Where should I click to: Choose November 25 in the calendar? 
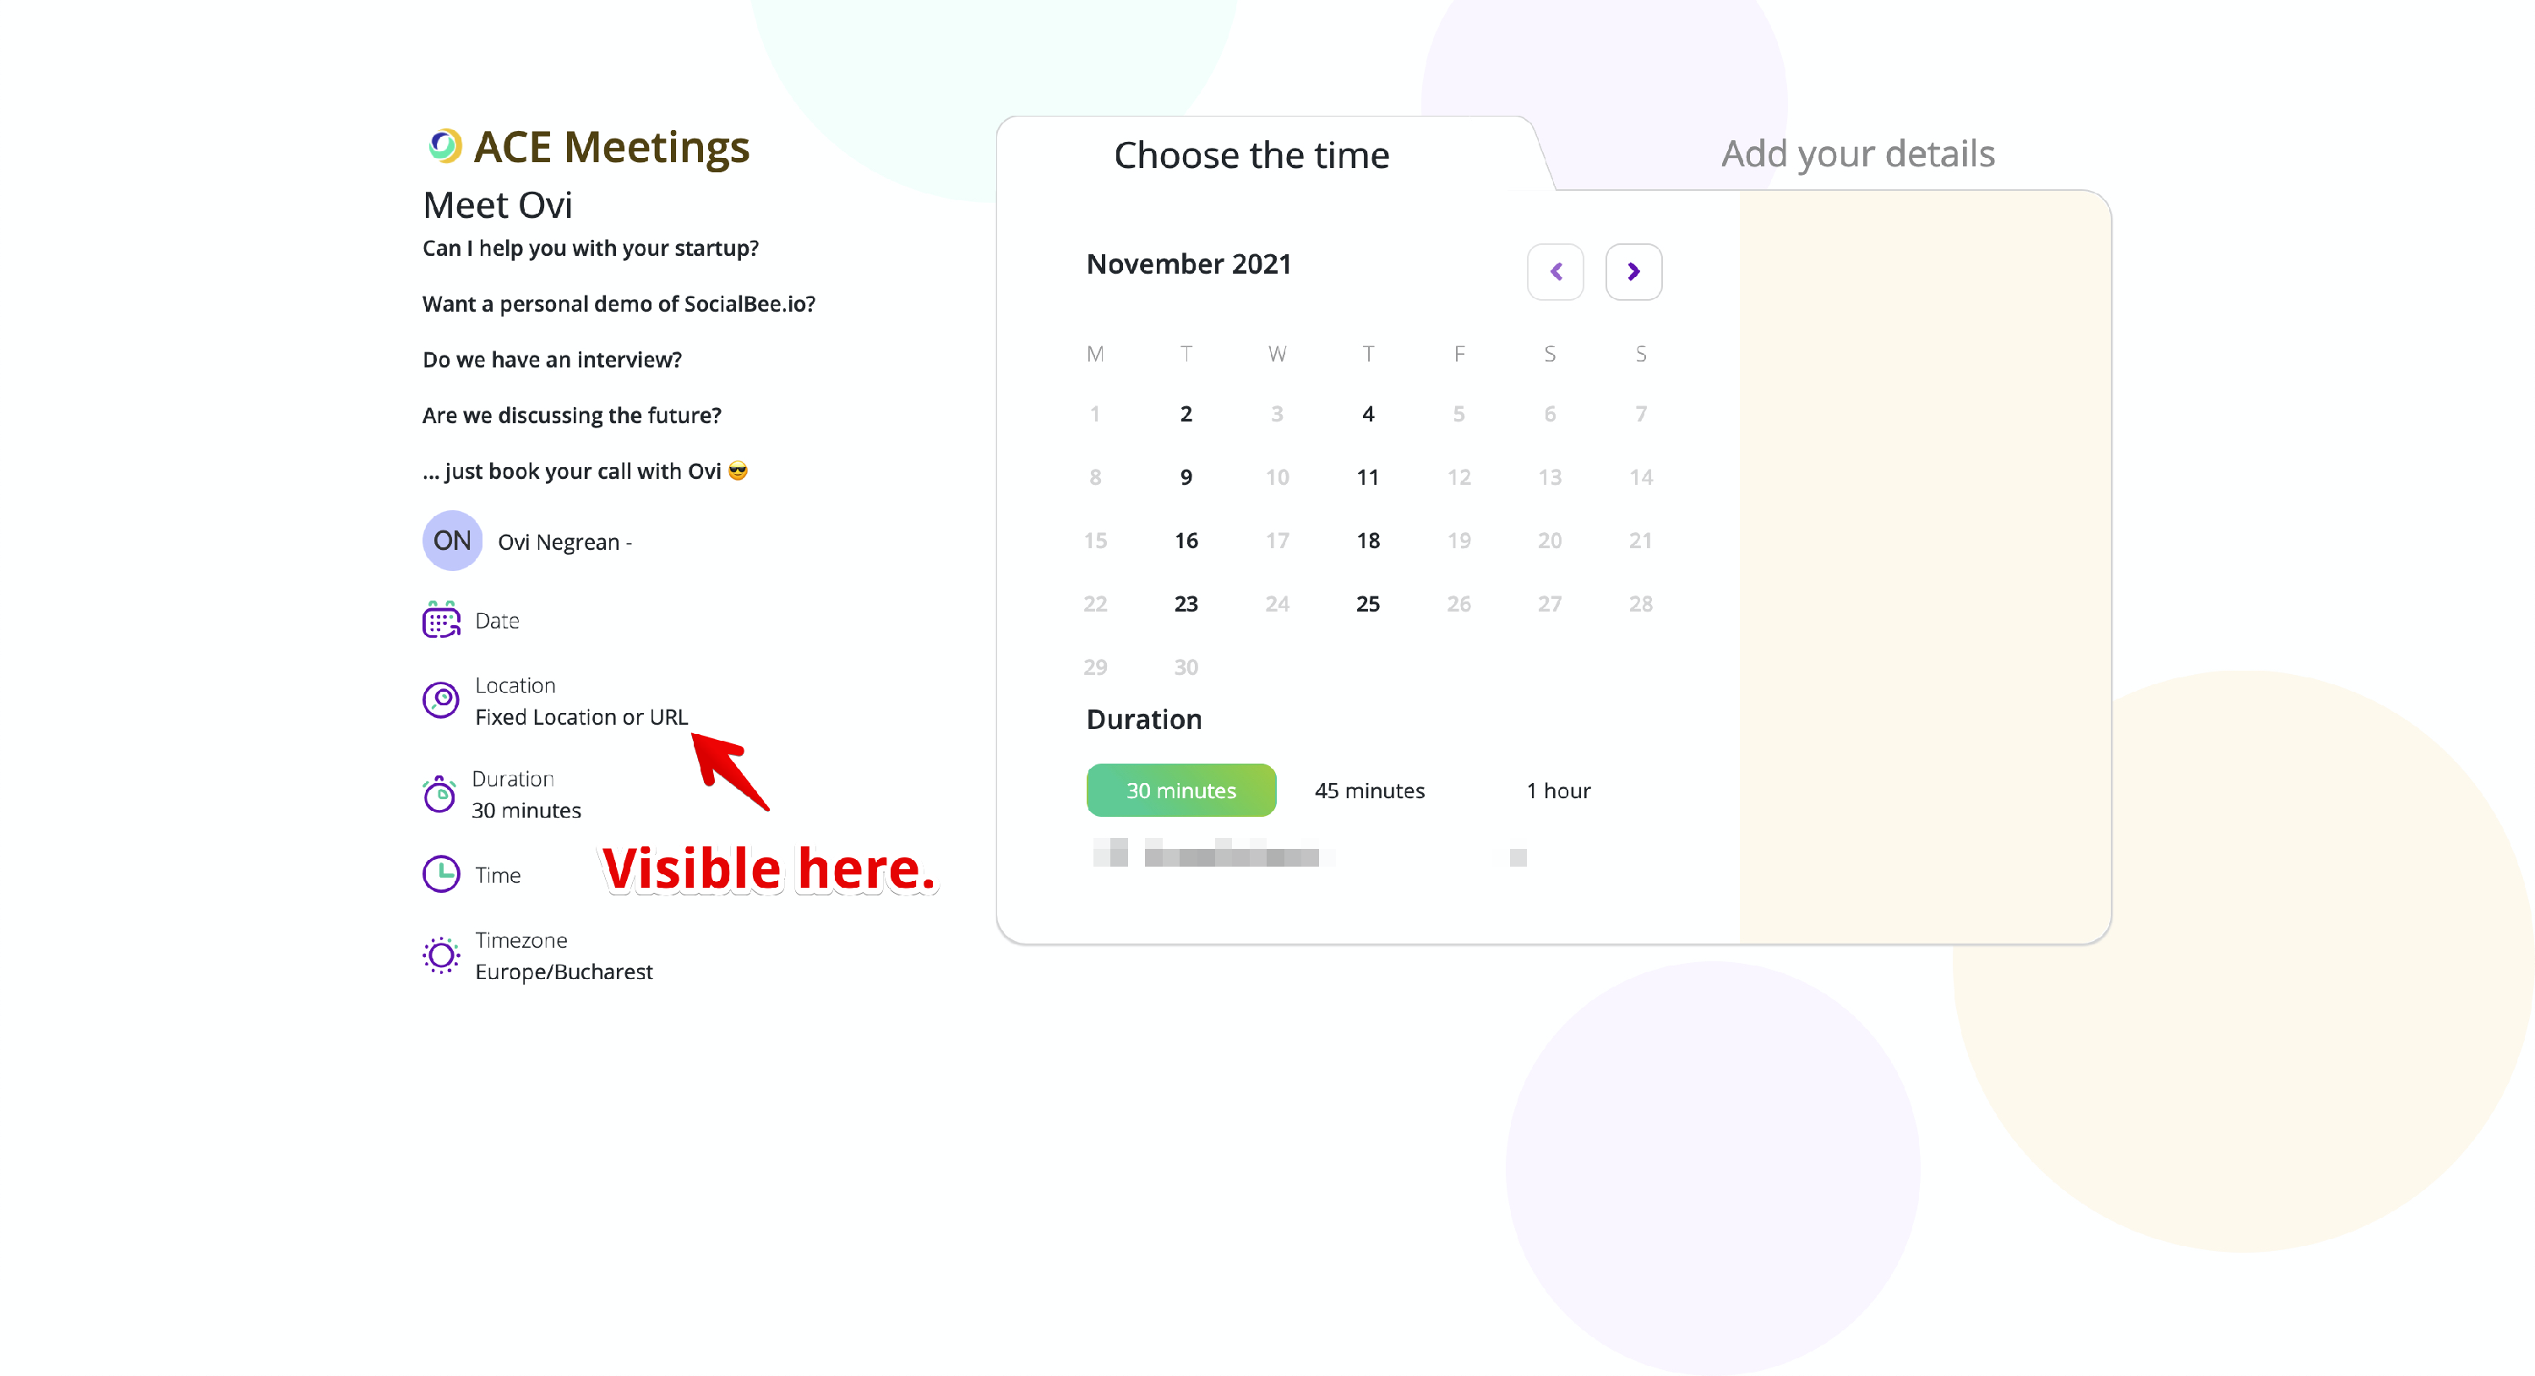pos(1367,604)
